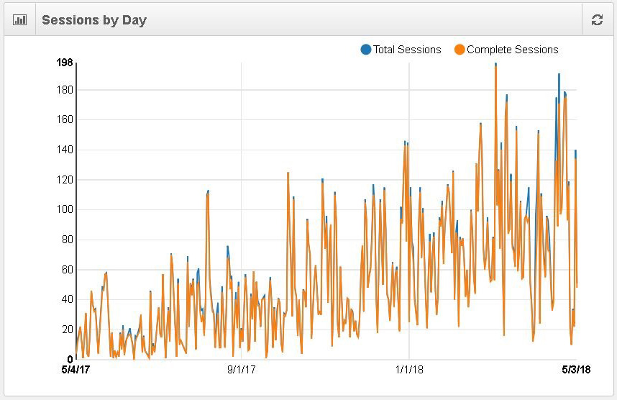Click the 9/1/17 axis date label
The height and width of the screenshot is (400, 617).
coord(241,369)
